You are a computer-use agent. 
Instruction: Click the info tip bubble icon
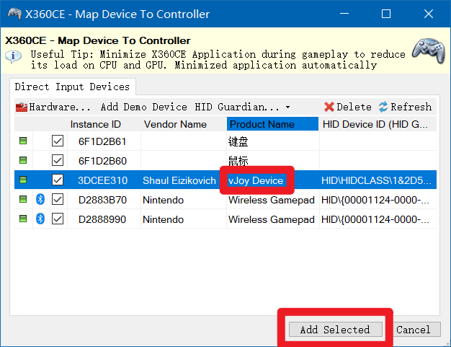coord(13,56)
